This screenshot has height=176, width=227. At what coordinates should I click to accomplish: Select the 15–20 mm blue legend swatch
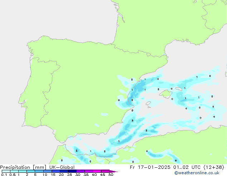pyautogui.click(x=56, y=171)
